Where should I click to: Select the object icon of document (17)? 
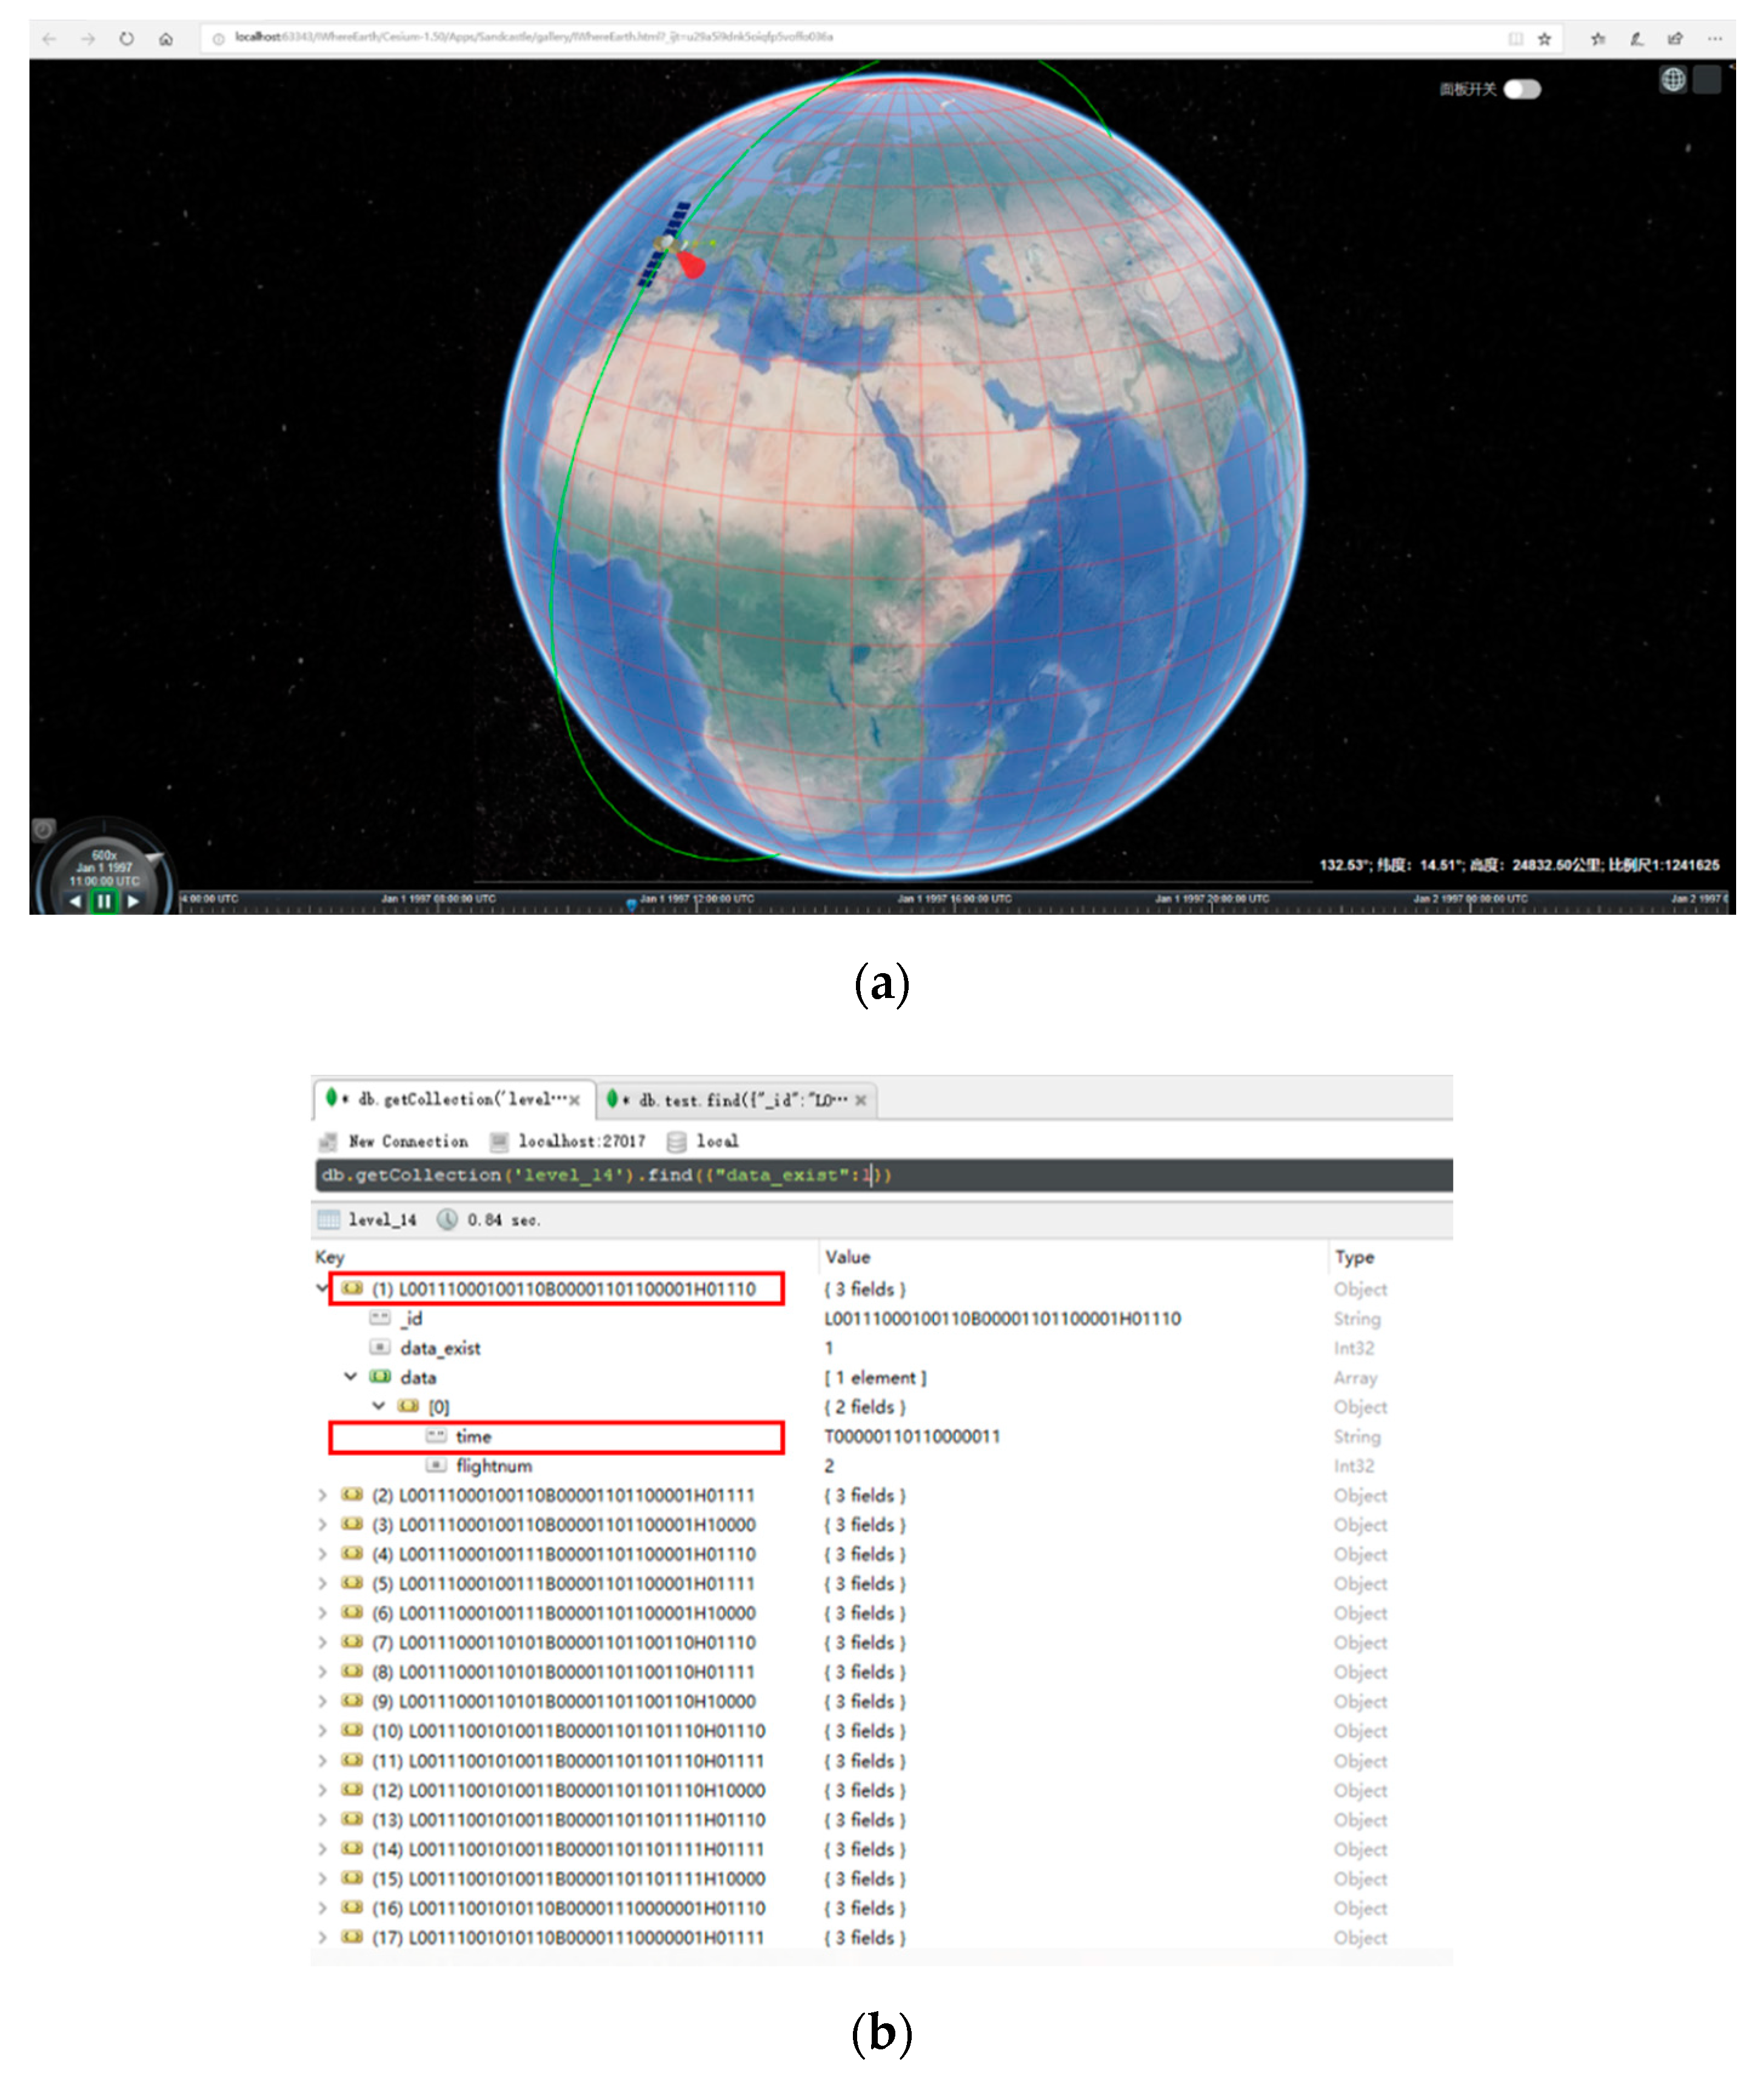(352, 1937)
